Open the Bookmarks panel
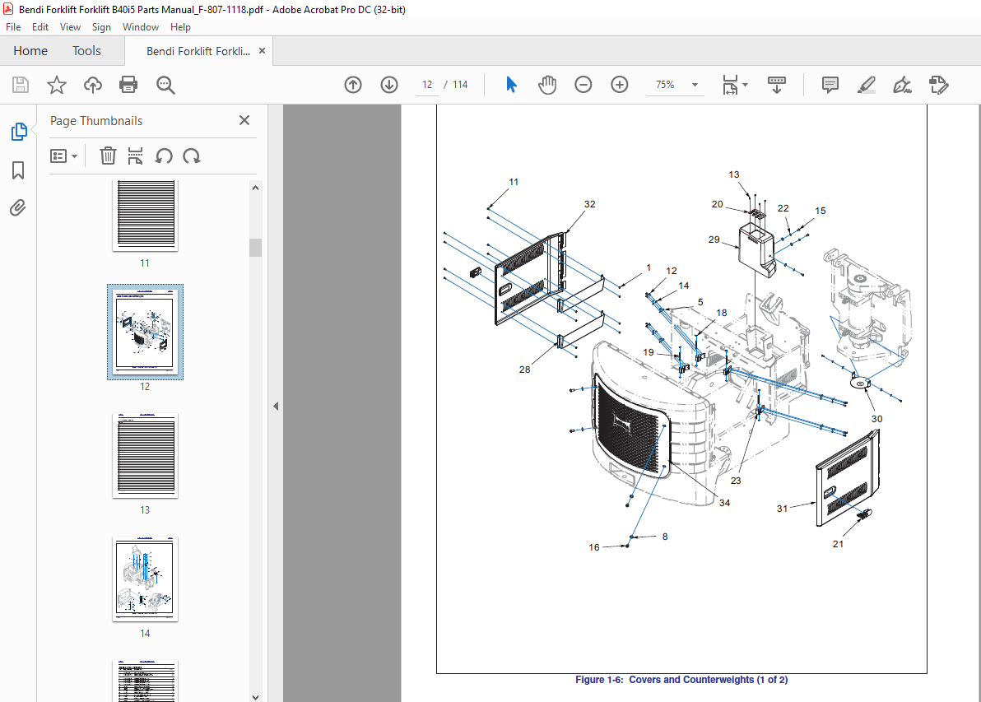 (x=18, y=170)
